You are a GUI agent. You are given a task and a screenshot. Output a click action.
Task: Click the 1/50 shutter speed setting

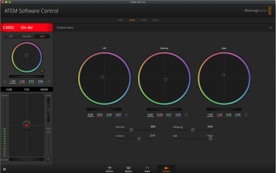[26, 90]
